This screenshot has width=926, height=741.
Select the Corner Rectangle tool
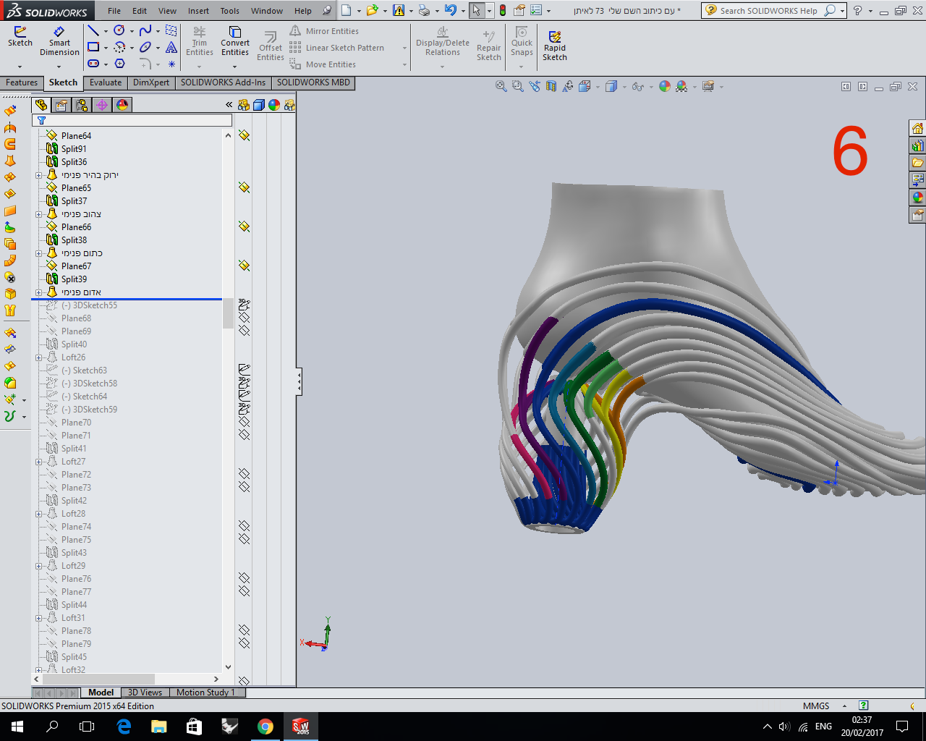[x=94, y=47]
